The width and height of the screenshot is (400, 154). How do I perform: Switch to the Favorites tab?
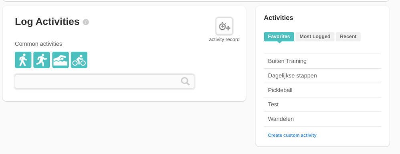click(x=279, y=36)
